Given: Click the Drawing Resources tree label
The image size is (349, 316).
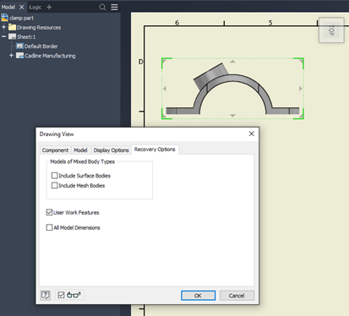Looking at the screenshot, I should pyautogui.click(x=39, y=28).
